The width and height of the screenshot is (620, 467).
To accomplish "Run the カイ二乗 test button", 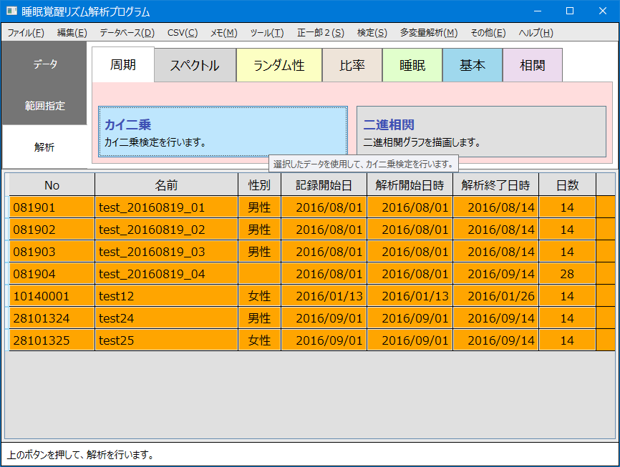I will coord(223,132).
